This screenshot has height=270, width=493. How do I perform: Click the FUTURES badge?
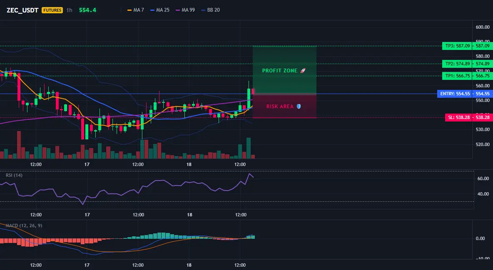pos(52,10)
